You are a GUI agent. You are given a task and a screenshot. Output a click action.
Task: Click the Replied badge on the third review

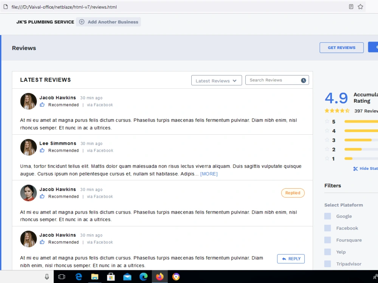point(293,193)
